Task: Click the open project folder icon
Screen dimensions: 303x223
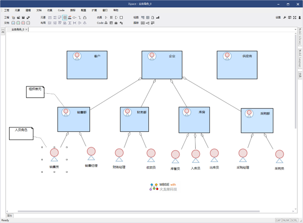Action: [x=18, y=17]
